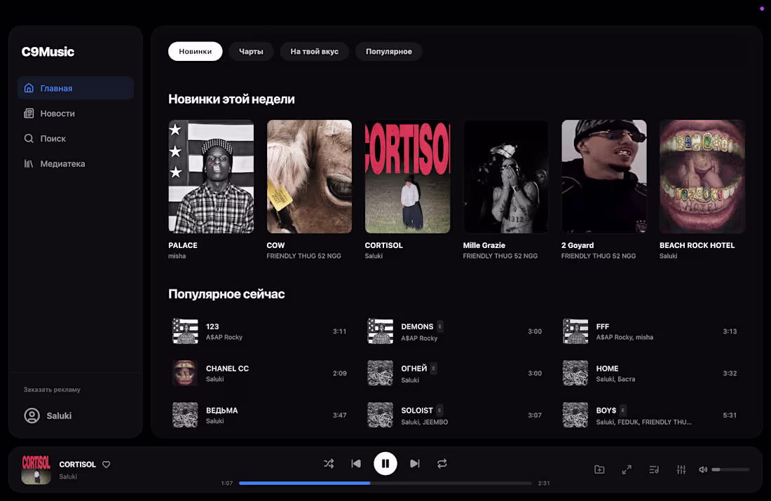This screenshot has width=771, height=501.
Task: Play the track CHANEL CC
Action: pyautogui.click(x=259, y=373)
